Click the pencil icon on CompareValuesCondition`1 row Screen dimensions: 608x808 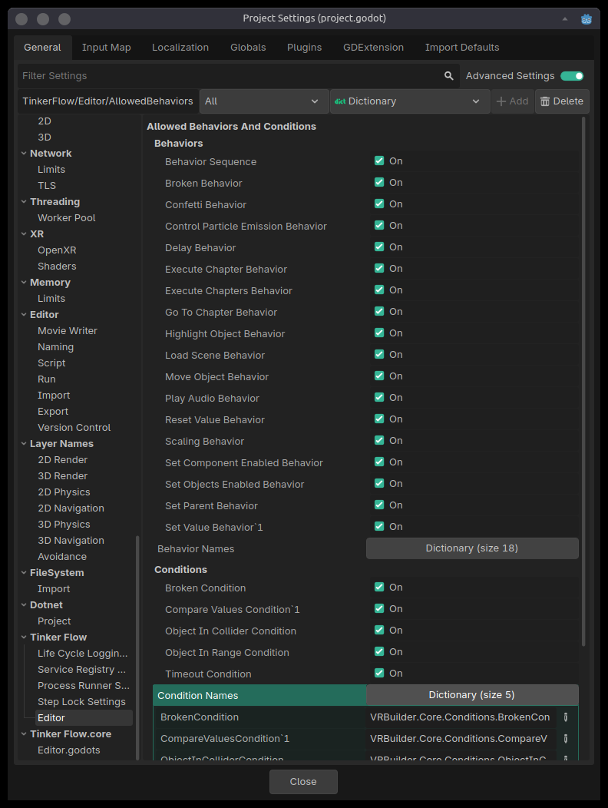click(x=566, y=738)
